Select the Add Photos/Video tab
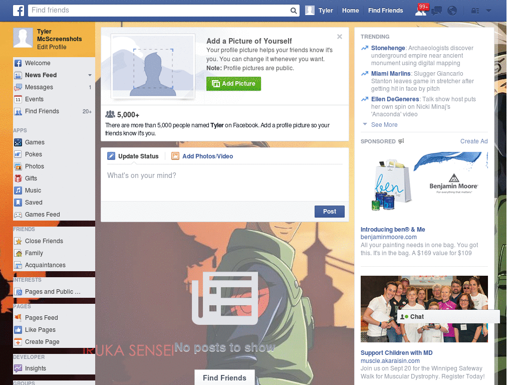Viewport: 513px width, 385px height. 202,156
